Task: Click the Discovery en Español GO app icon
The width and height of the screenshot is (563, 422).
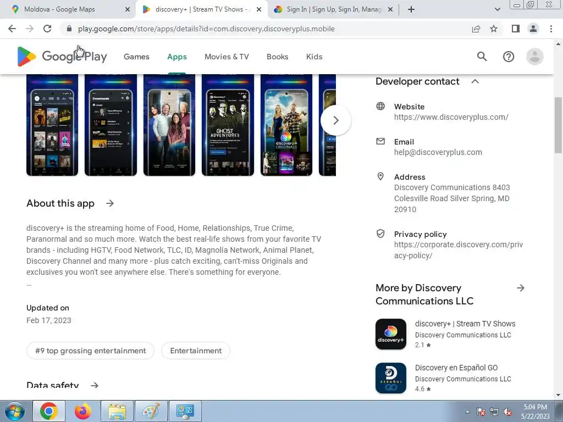Action: coord(391,378)
